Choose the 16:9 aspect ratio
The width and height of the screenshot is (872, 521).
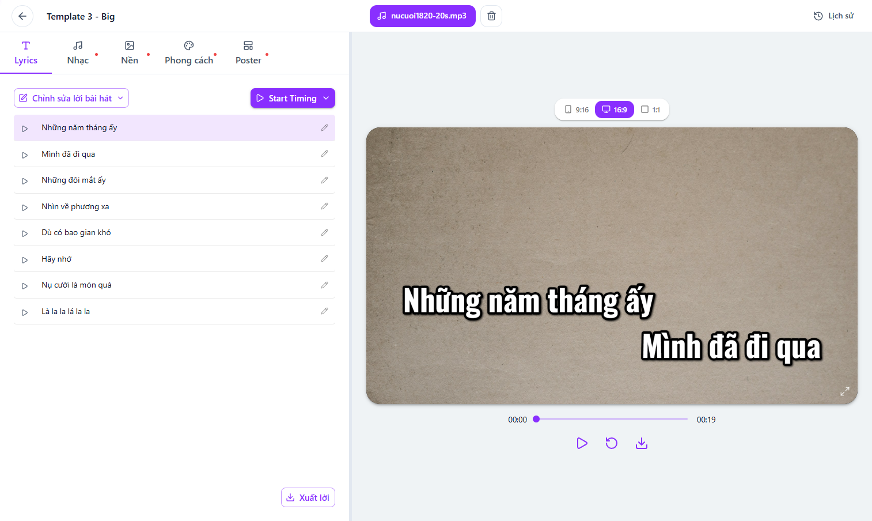(x=615, y=110)
